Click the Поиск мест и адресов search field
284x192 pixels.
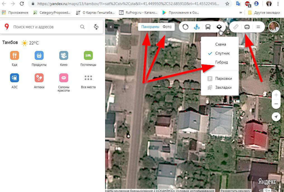tap(45, 27)
